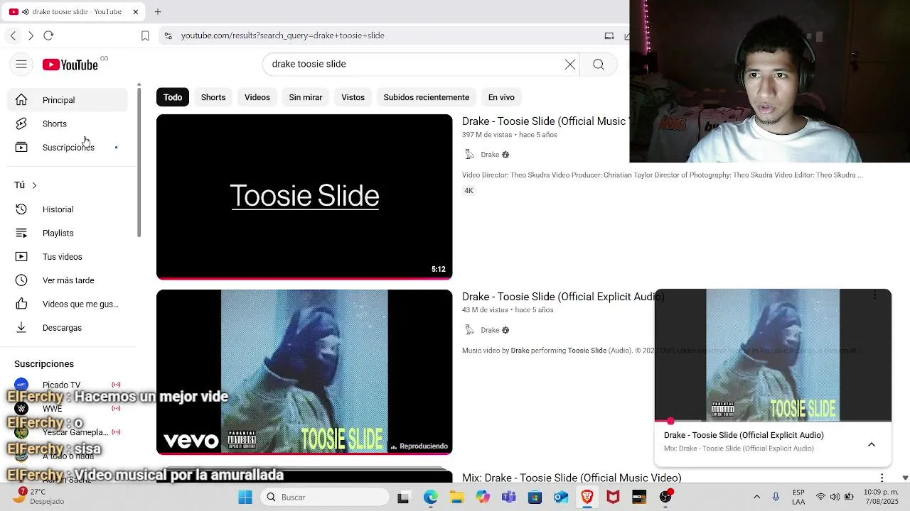Open Outlook from taskbar

point(561,497)
